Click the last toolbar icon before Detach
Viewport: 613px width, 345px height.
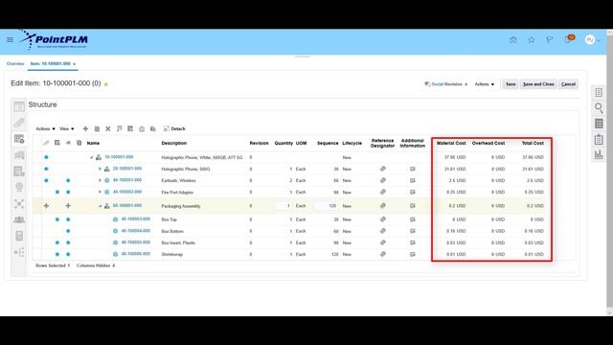click(x=153, y=128)
